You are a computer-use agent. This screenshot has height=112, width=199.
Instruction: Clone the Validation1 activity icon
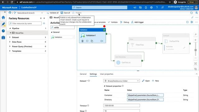[x=92, y=41]
